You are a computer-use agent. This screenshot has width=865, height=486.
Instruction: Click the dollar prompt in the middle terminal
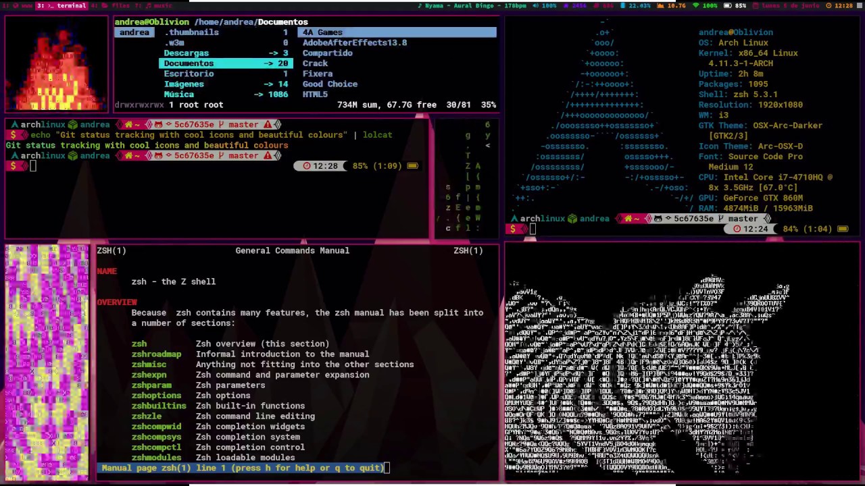[14, 166]
